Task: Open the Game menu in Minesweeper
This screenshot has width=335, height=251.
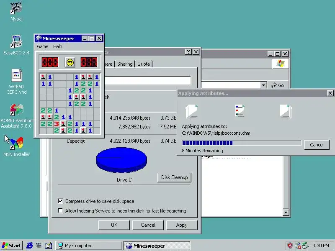Action: tap(43, 46)
